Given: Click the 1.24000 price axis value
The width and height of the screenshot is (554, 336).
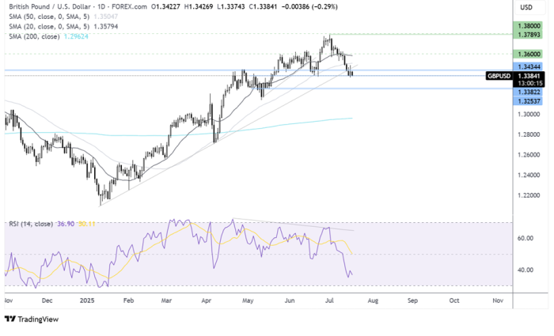Looking at the screenshot, I should point(529,175).
